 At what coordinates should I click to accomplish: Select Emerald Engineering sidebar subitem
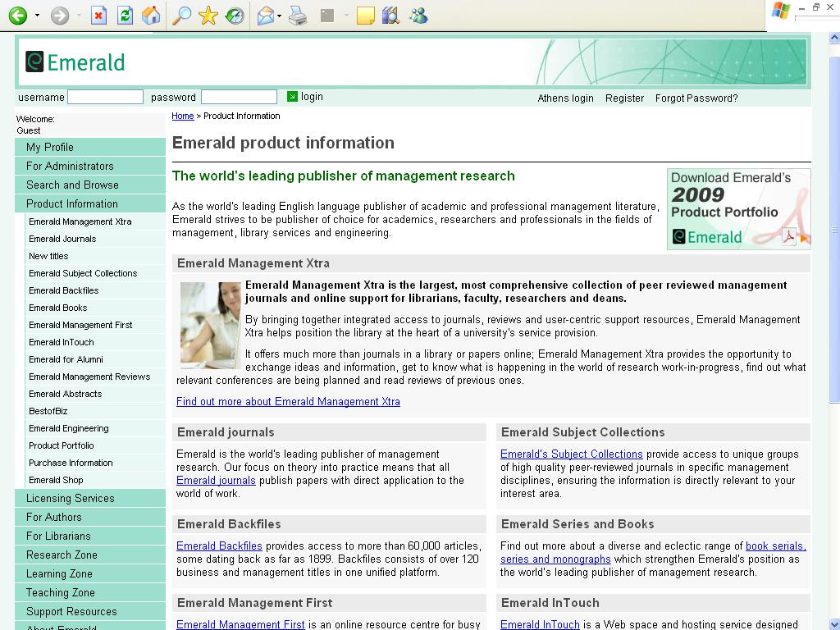95,428
